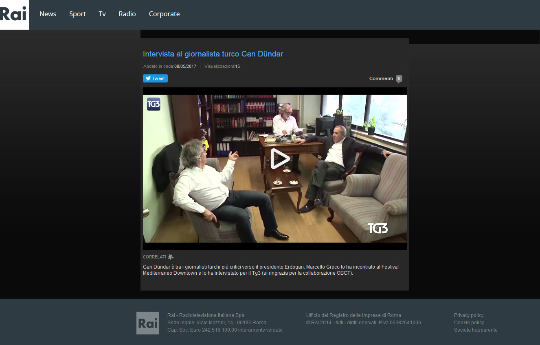Click the Cap. Soc. Euro capital line
This screenshot has height=345, width=540.
click(x=225, y=330)
